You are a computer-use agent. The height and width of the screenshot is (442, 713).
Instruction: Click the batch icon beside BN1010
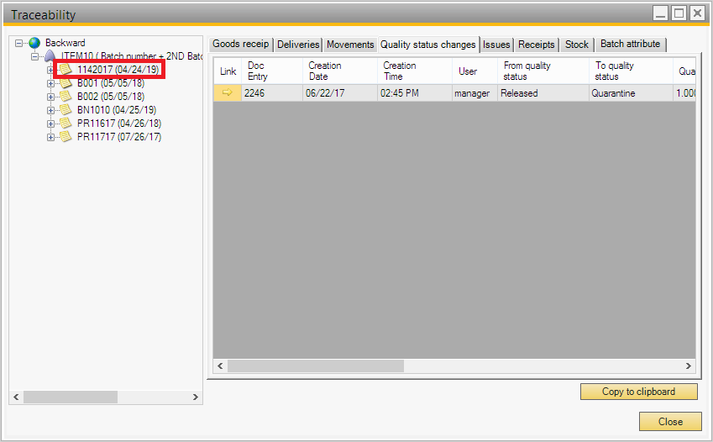pyautogui.click(x=66, y=110)
